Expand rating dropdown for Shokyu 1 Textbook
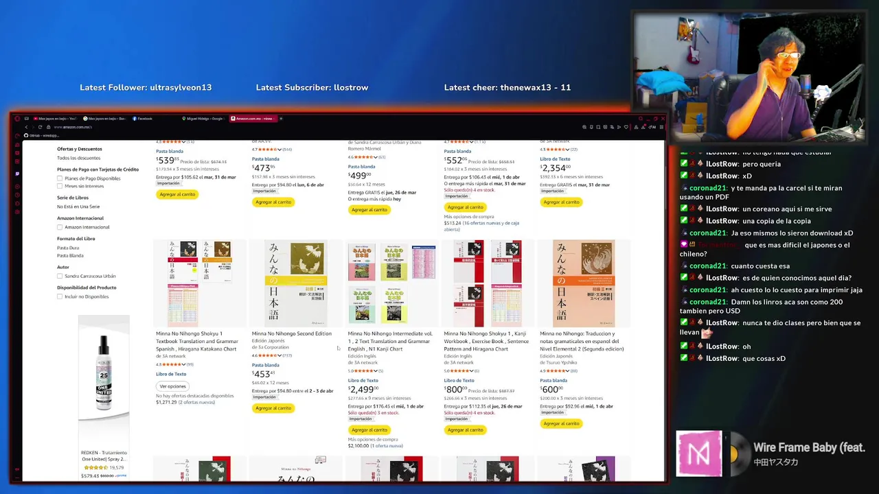 point(184,364)
